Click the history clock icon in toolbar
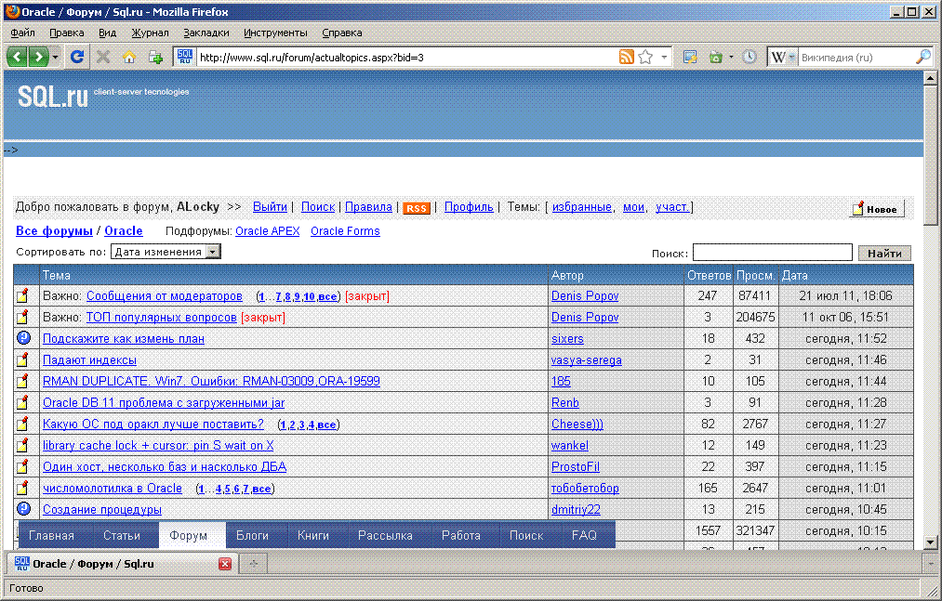The image size is (942, 601). pyautogui.click(x=750, y=57)
